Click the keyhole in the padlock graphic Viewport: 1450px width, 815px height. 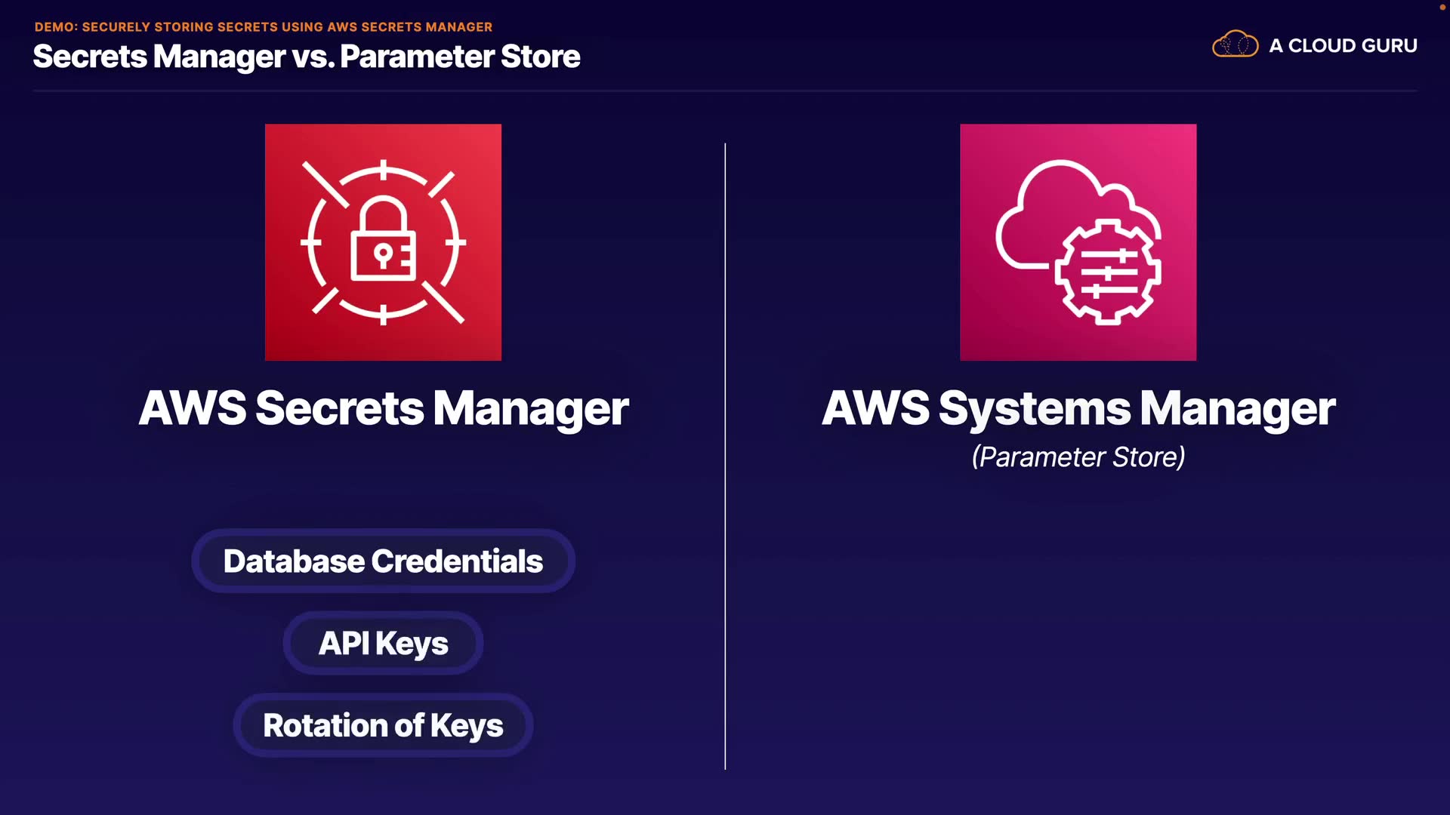point(383,255)
